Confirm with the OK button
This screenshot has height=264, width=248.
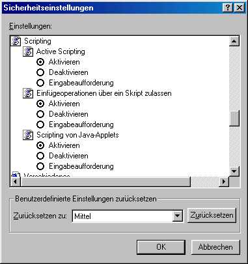coord(161,247)
